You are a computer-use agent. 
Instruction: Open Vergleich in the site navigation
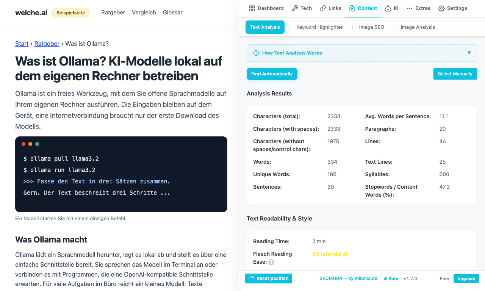[144, 13]
